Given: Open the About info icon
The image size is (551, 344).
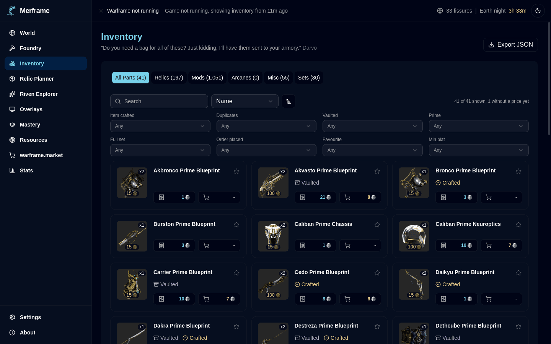Looking at the screenshot, I should click(x=12, y=333).
